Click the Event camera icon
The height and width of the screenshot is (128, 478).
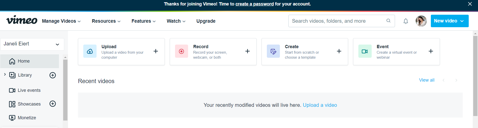click(365, 51)
